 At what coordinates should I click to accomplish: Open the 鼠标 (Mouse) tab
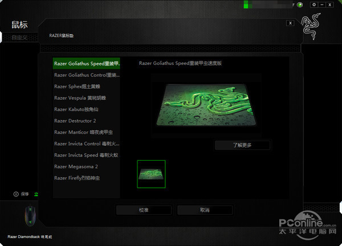(x=20, y=25)
